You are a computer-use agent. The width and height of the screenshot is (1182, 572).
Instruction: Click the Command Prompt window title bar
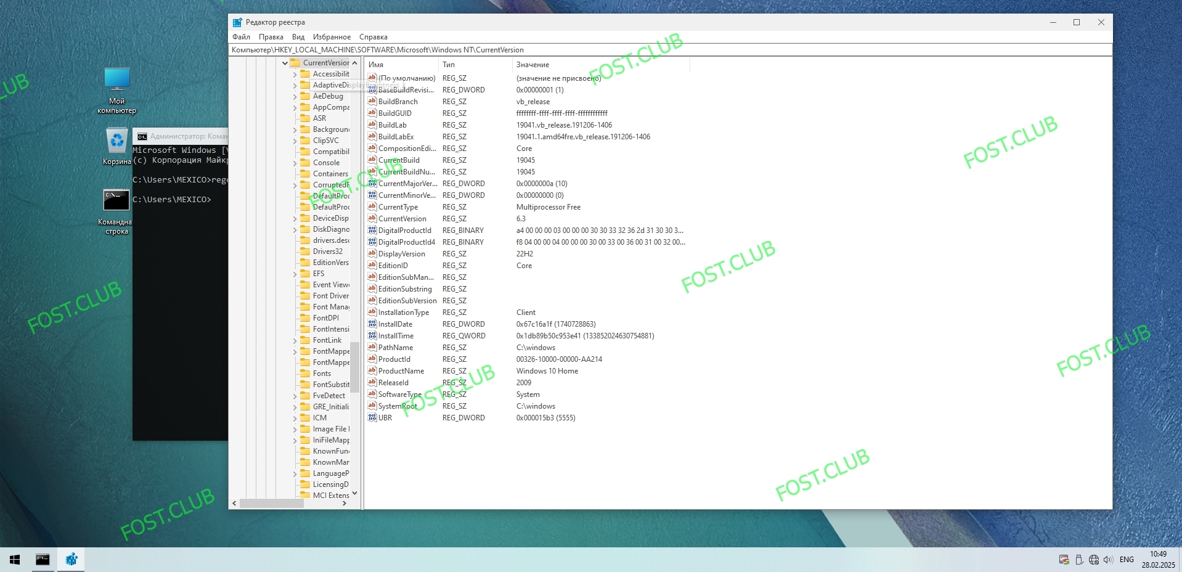181,136
